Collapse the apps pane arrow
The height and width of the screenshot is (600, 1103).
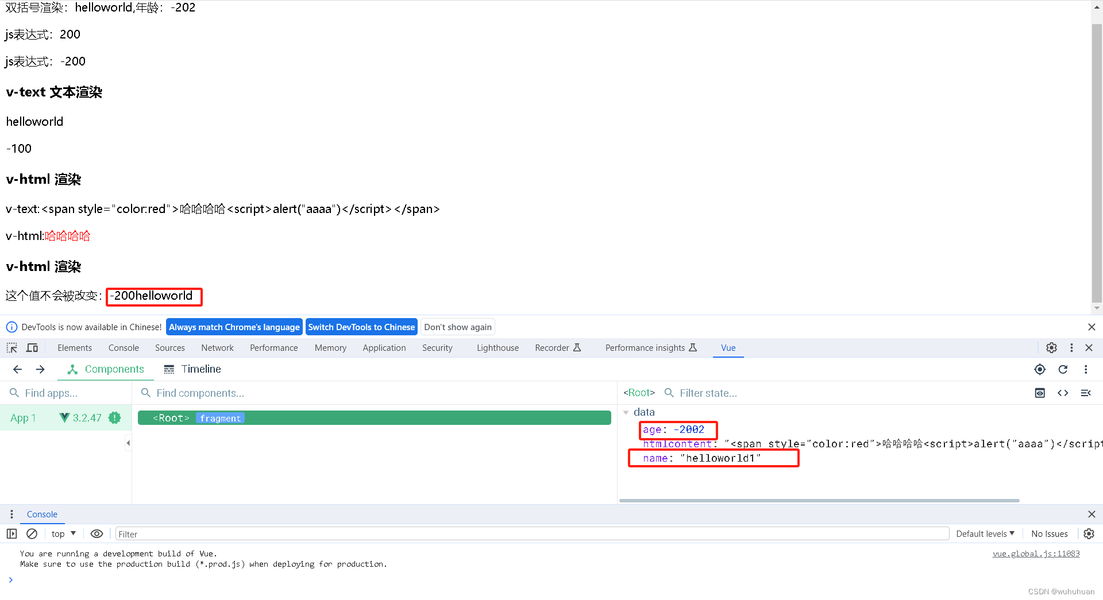point(128,443)
